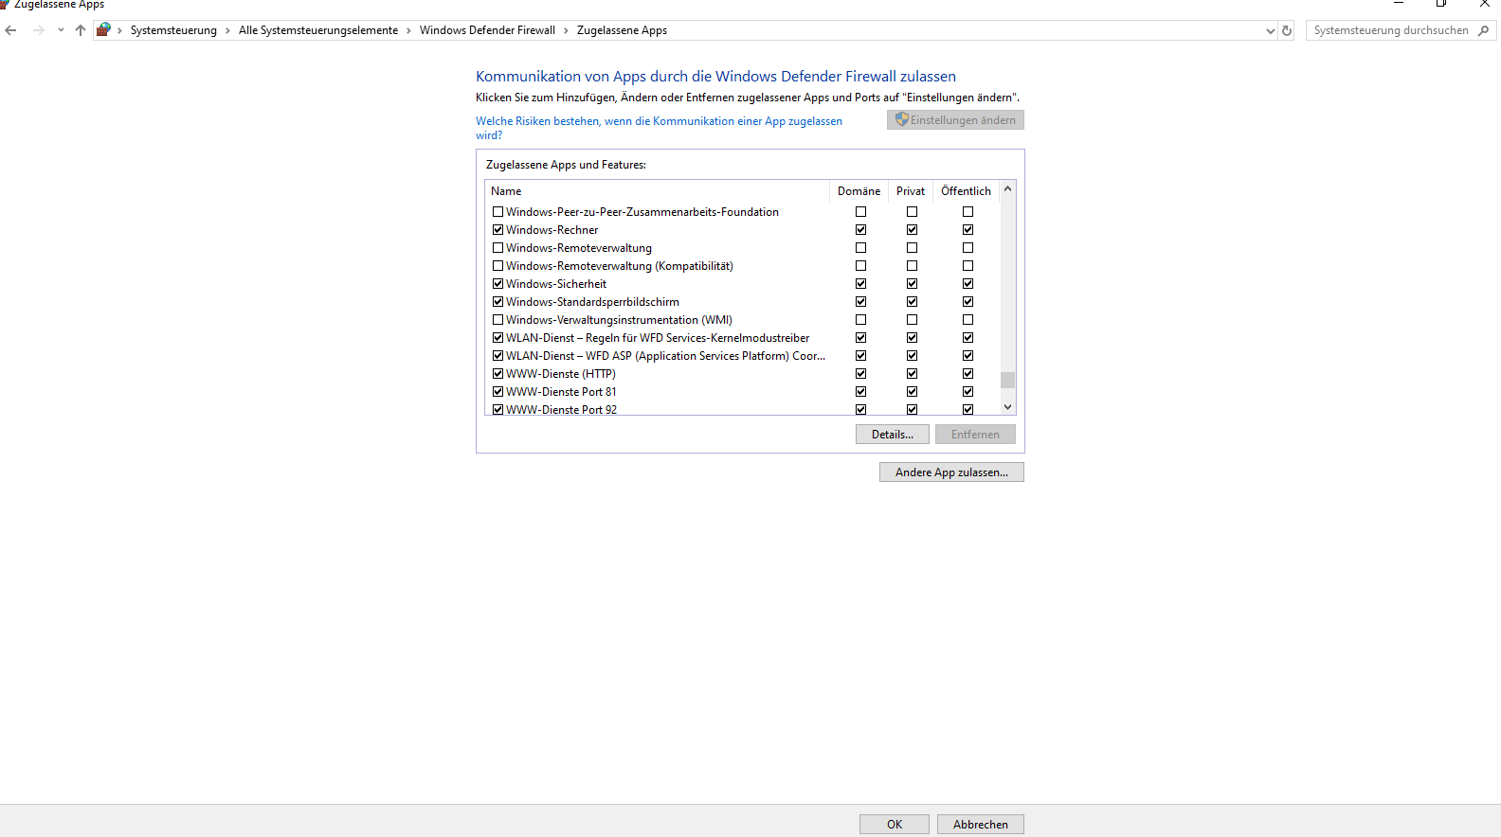Screen dimensions: 1501x837
Task: Open the recent locations dropdown arrow
Action: click(x=61, y=30)
